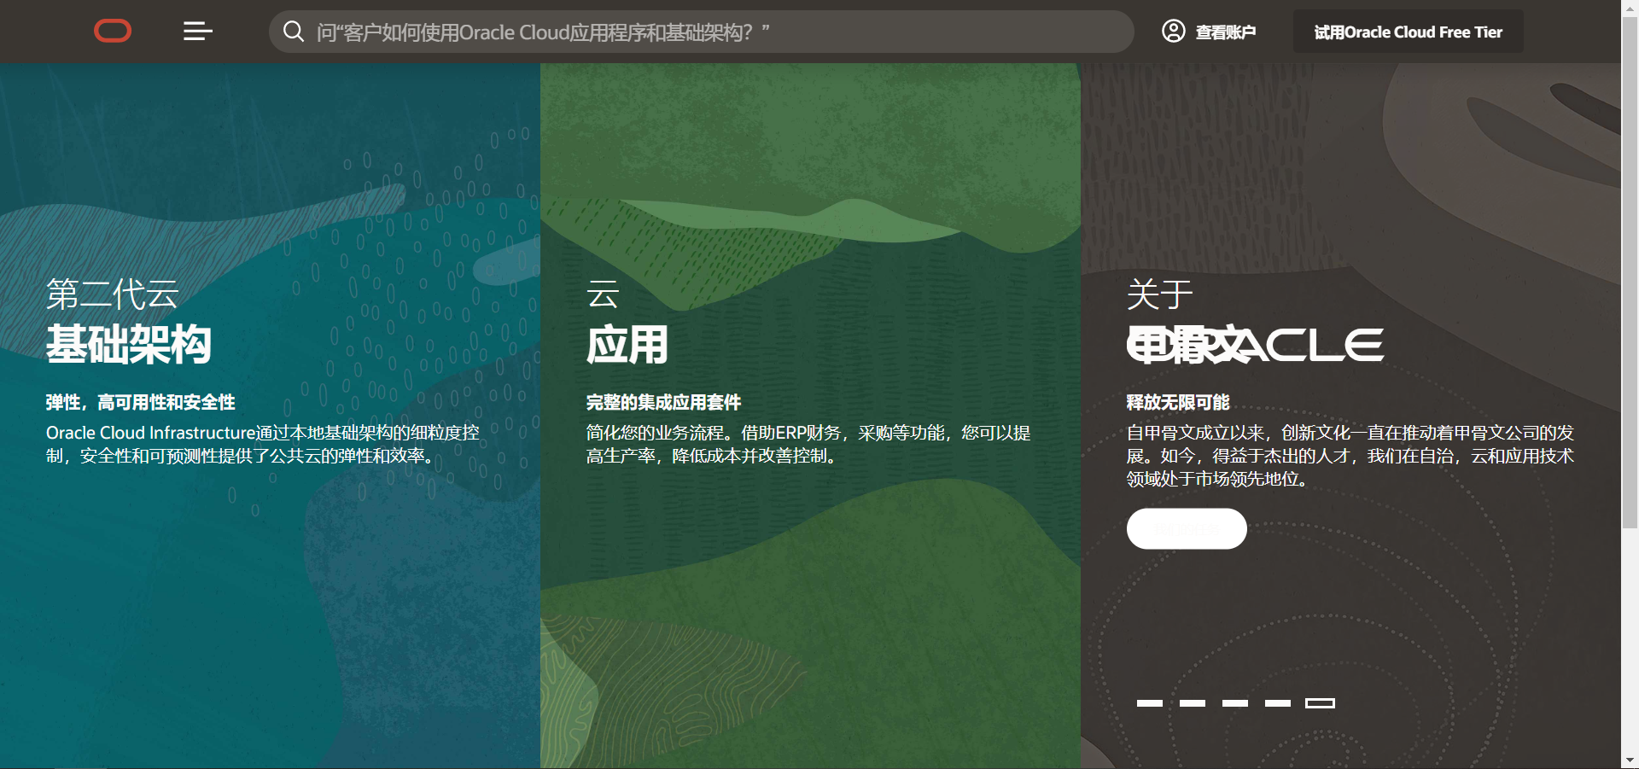Click the 我们的任务 button
1639x769 pixels.
pyautogui.click(x=1186, y=528)
